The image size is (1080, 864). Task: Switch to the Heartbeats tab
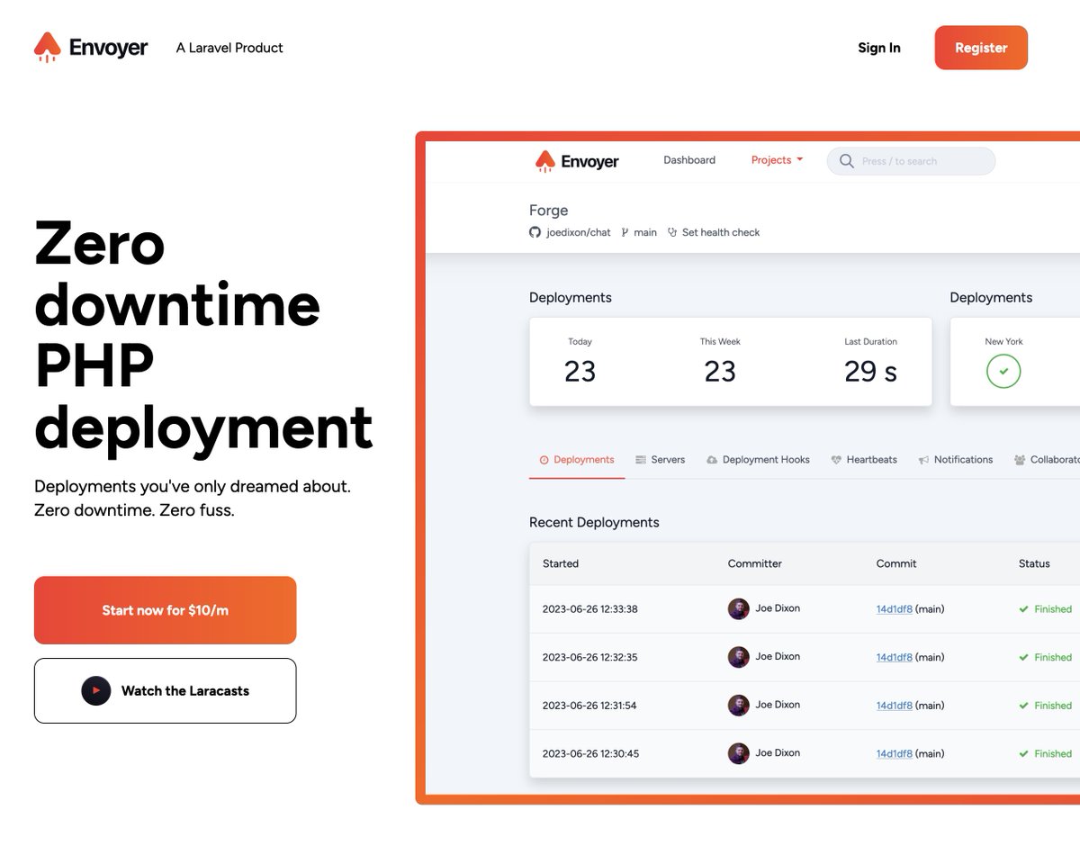coord(864,460)
